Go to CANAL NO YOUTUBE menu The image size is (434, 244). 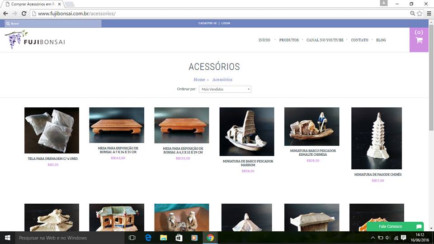click(325, 40)
